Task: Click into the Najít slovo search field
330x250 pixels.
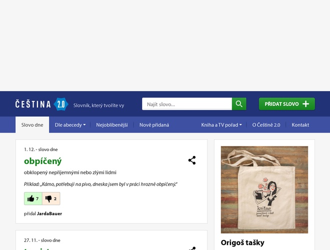Action: [x=187, y=103]
